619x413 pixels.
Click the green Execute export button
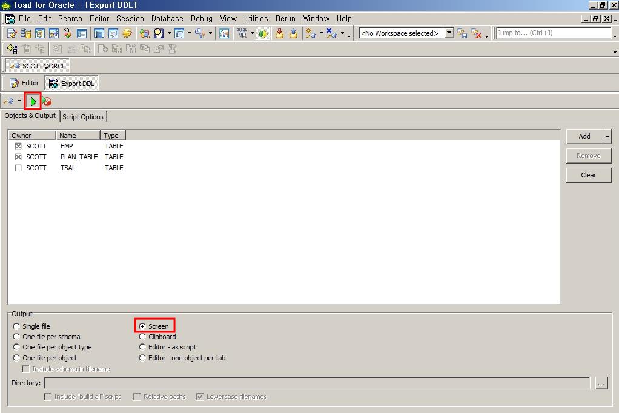[x=33, y=101]
